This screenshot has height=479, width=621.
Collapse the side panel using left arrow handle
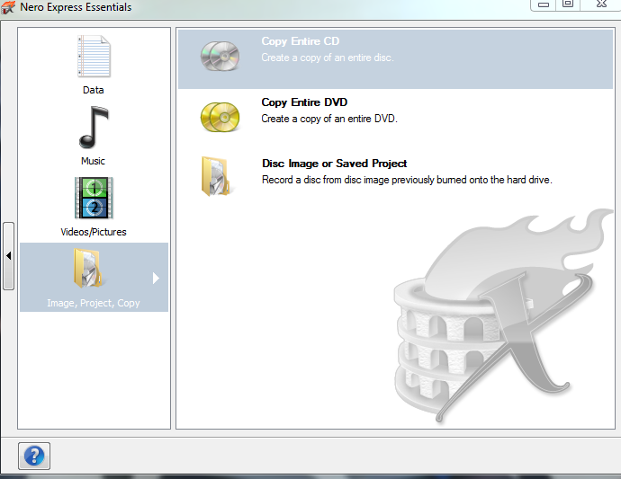pos(8,256)
